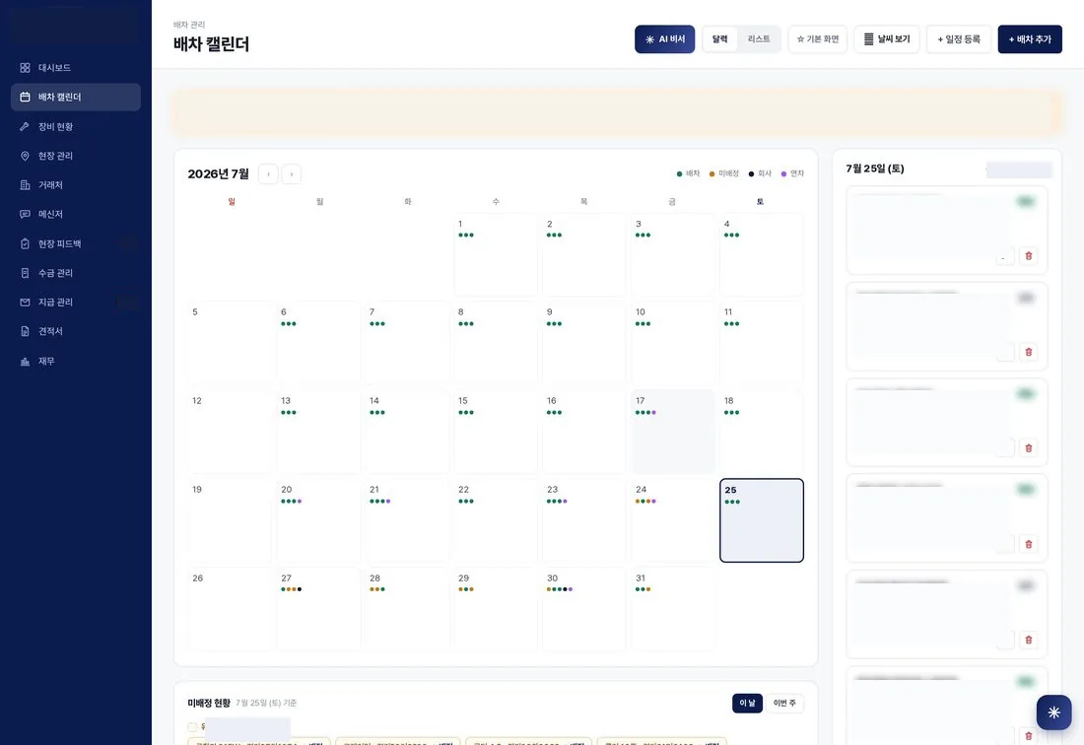The image size is (1084, 745).
Task: Click the 배차 관리 breadcrumb text
Action: pyautogui.click(x=189, y=25)
